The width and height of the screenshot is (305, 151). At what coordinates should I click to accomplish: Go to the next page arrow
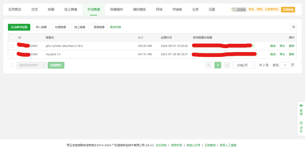tap(227, 65)
